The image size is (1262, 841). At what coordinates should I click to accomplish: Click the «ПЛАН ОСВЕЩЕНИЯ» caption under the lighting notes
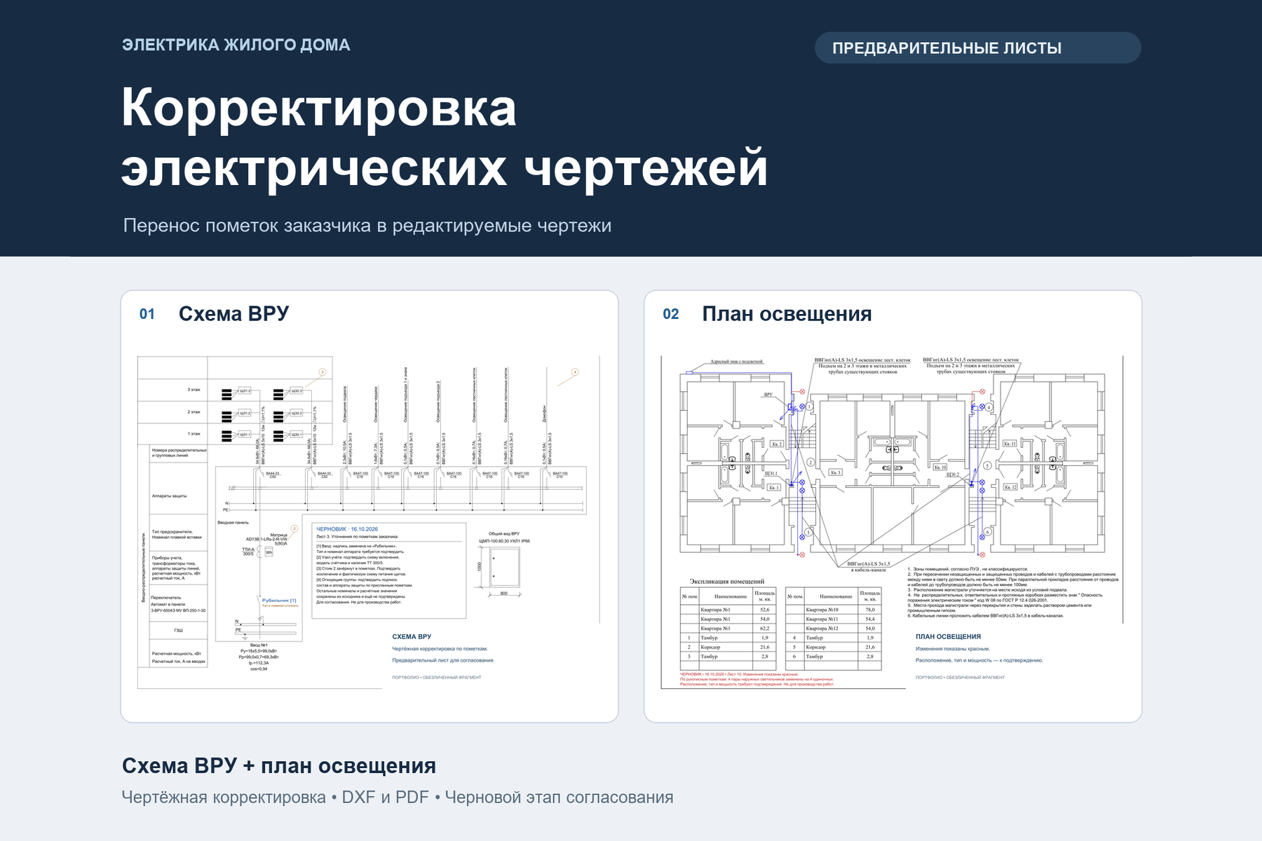[948, 637]
